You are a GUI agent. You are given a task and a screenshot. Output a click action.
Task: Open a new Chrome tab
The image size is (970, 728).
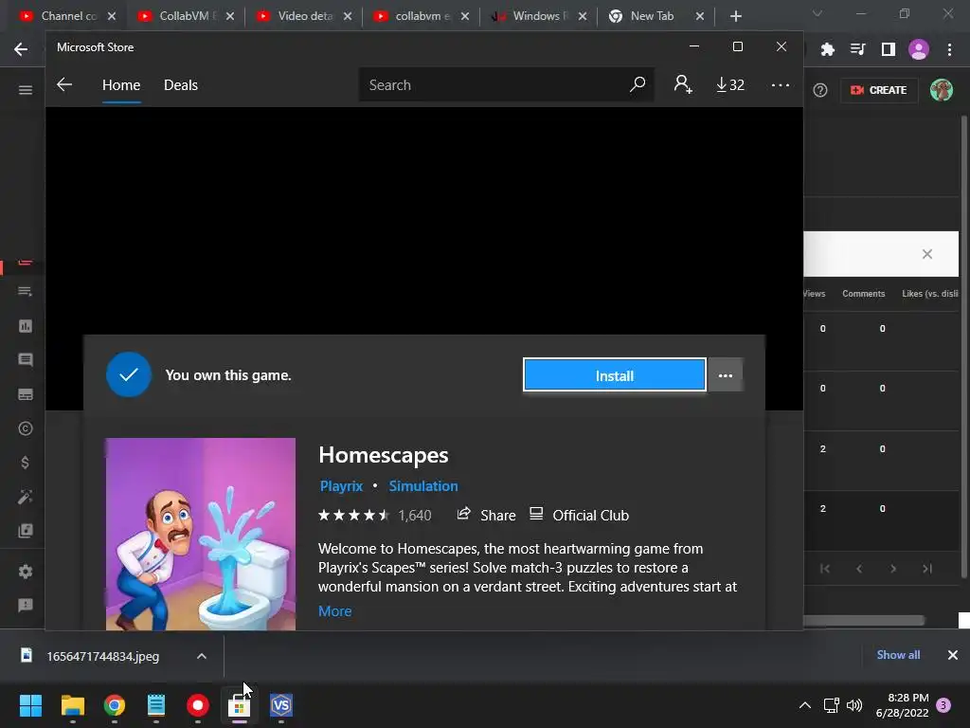click(735, 16)
